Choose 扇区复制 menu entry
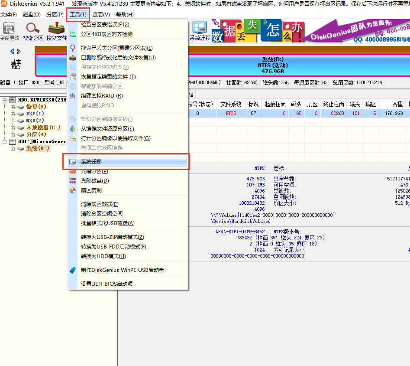This screenshot has width=410, height=366. coord(128,190)
